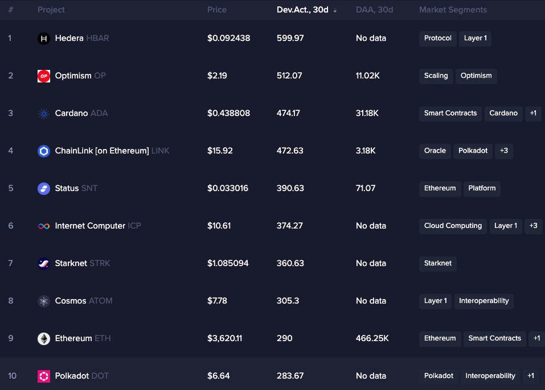Click the Ethereum tag in Status row

click(x=440, y=188)
